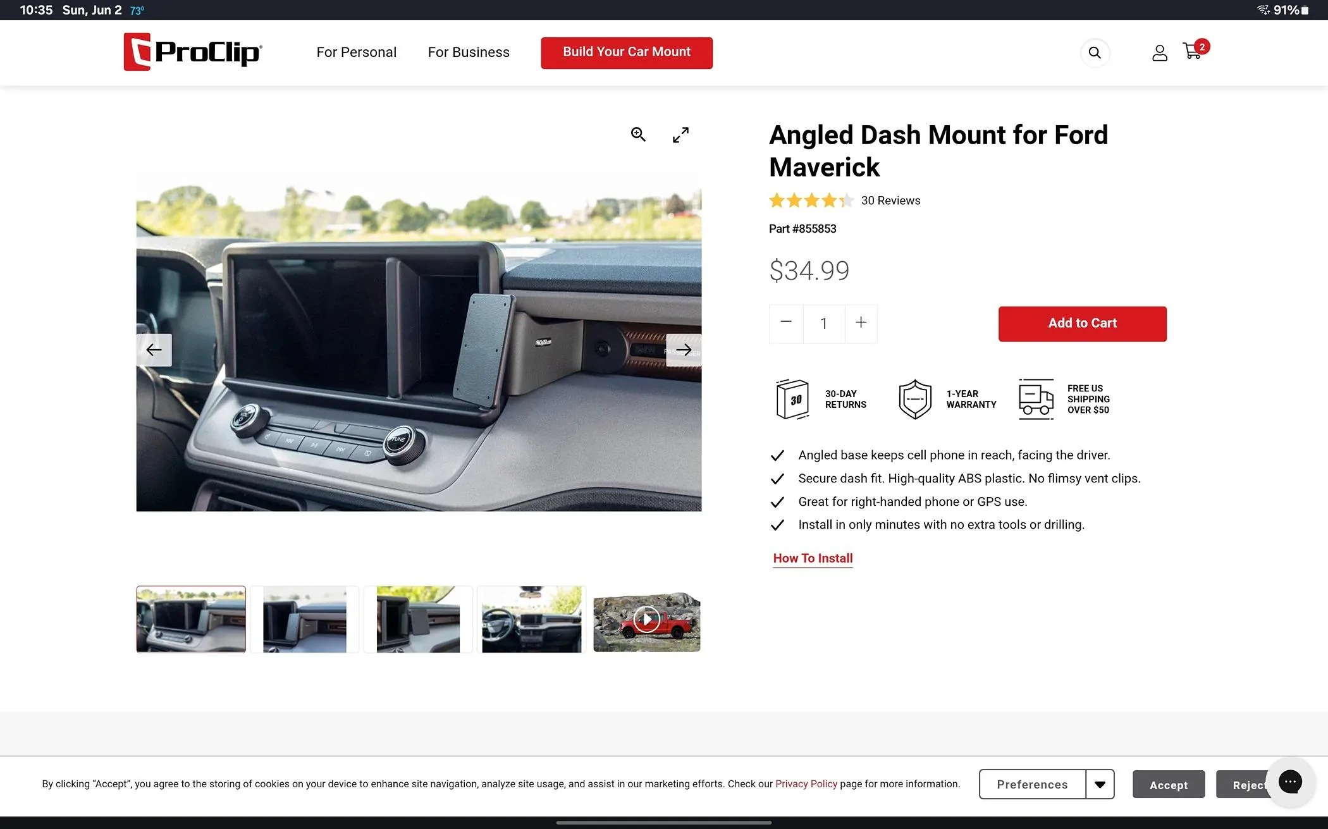Open the search magnifier icon
This screenshot has width=1328, height=829.
[1095, 53]
